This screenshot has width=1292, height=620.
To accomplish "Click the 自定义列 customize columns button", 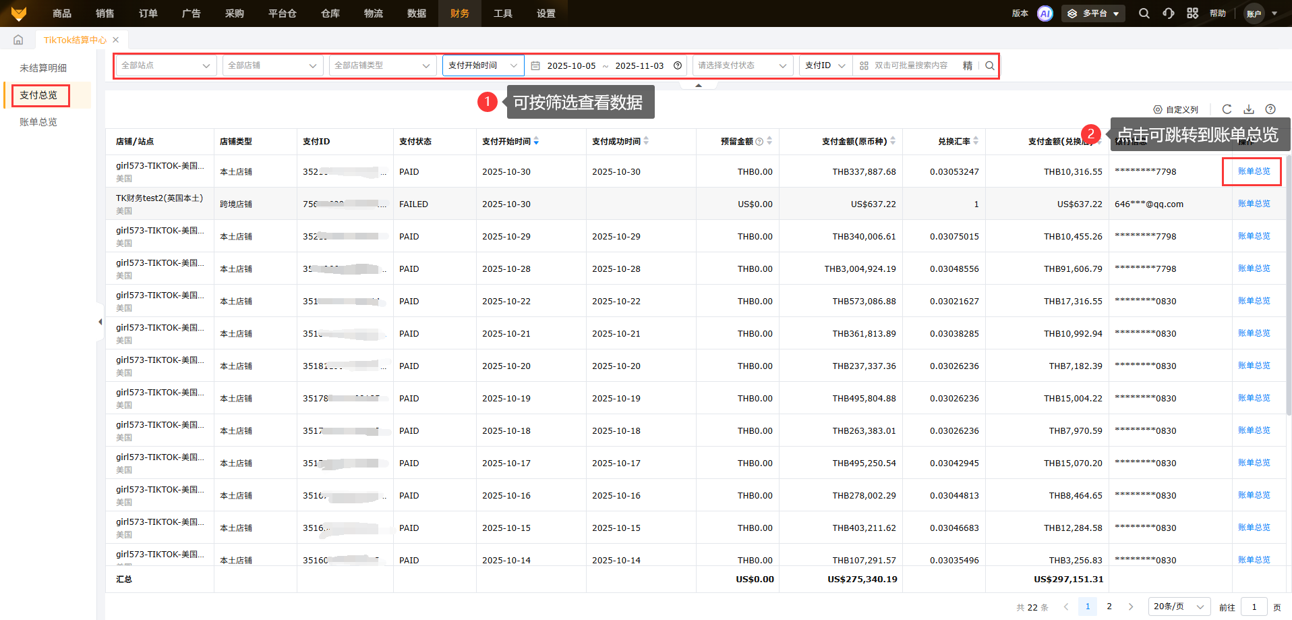I will (1175, 109).
